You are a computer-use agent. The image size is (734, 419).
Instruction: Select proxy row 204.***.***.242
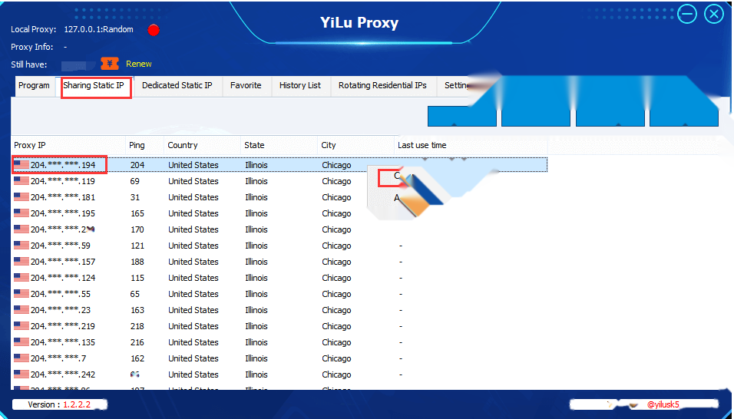point(279,374)
